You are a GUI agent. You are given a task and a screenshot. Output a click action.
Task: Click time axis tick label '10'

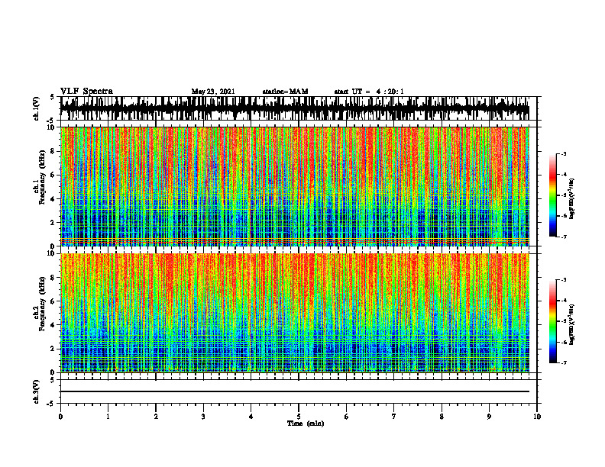coord(537,417)
